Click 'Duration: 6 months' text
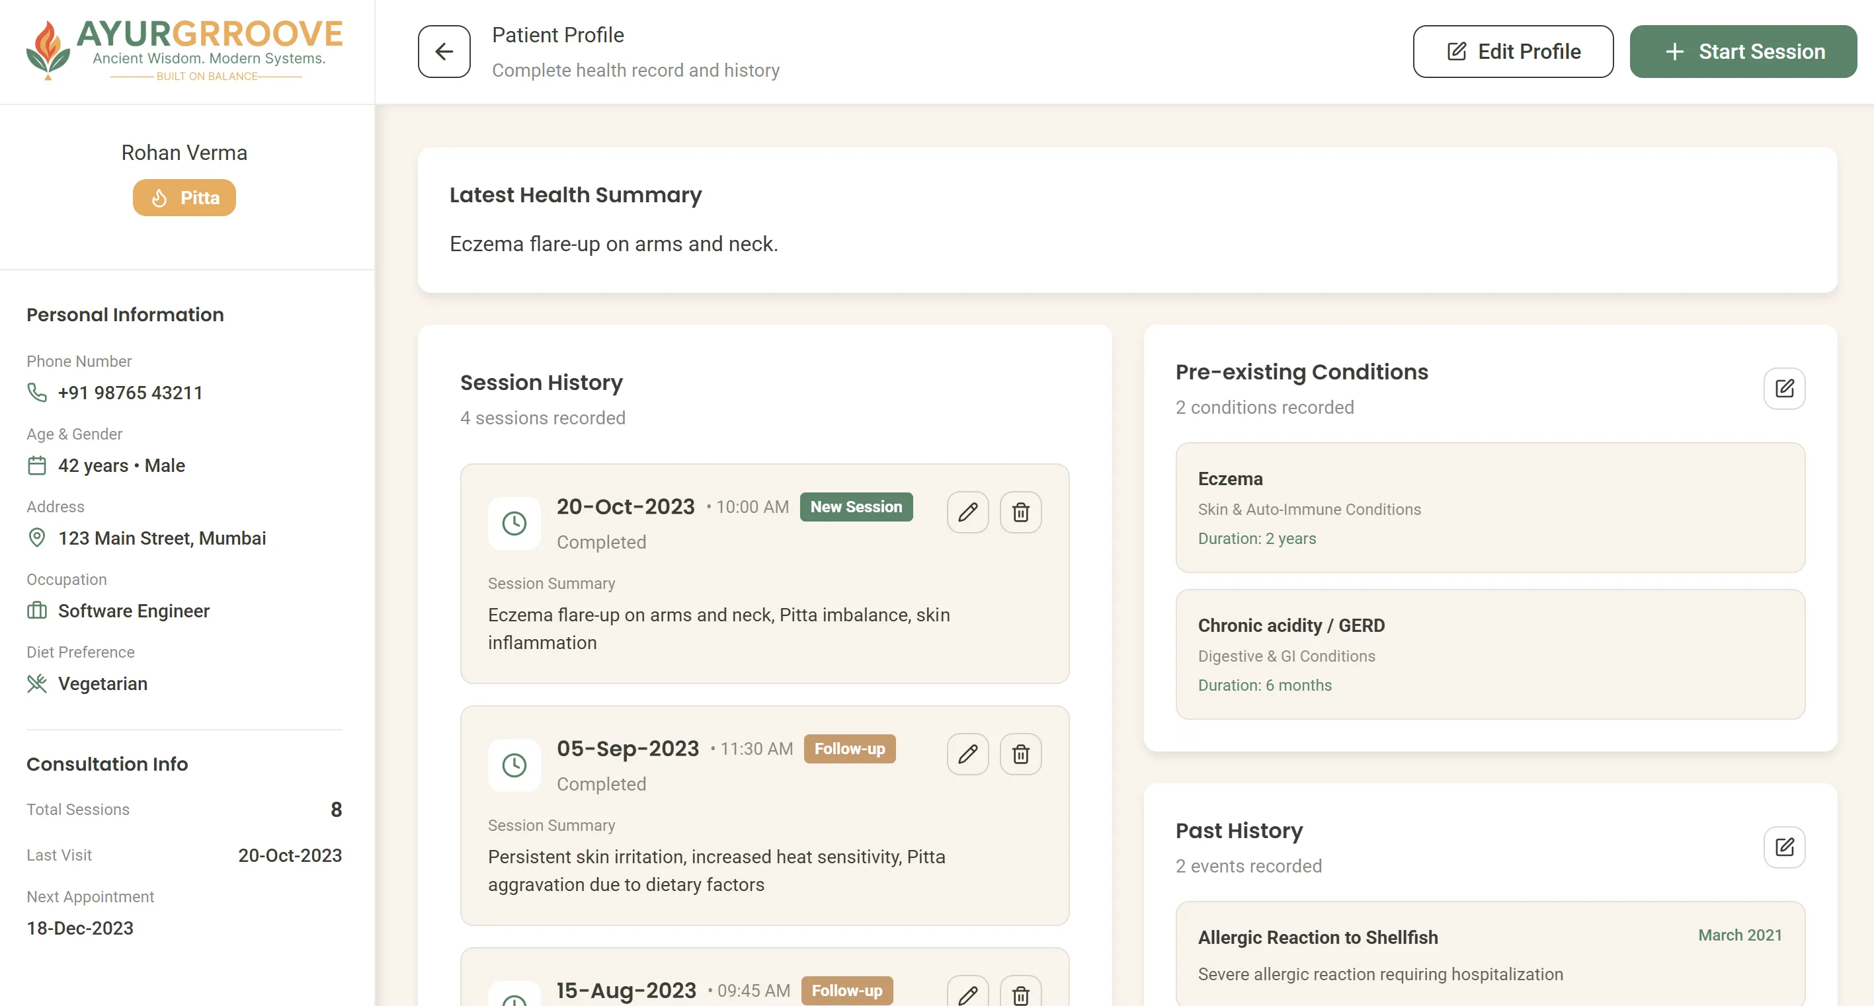1874x1006 pixels. coord(1264,686)
